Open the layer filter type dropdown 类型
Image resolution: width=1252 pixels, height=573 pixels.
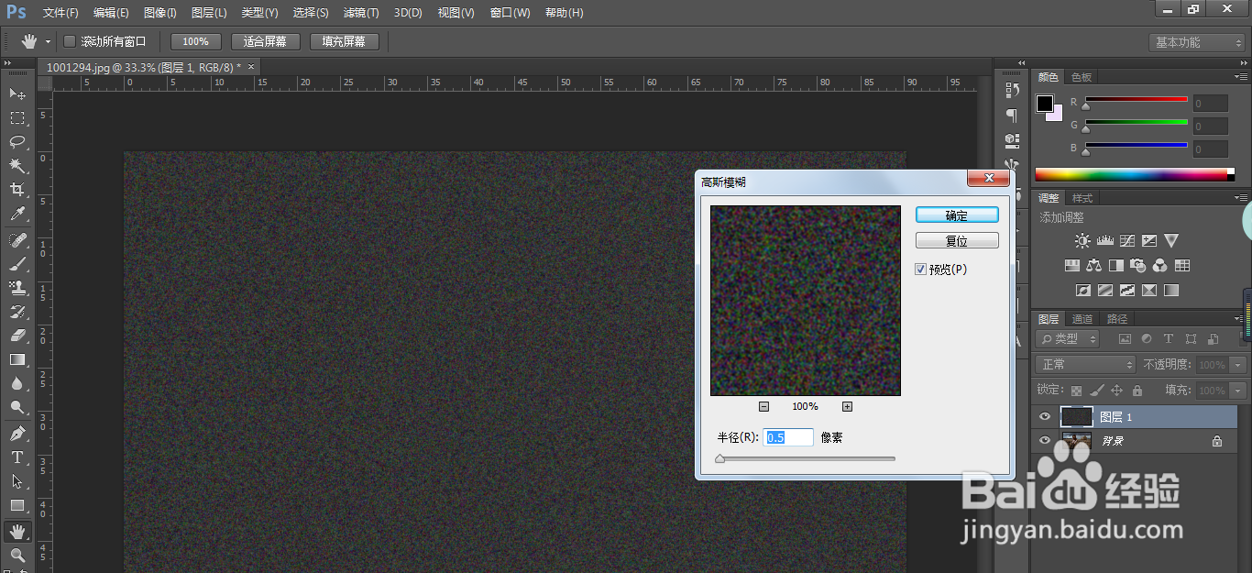click(x=1068, y=339)
